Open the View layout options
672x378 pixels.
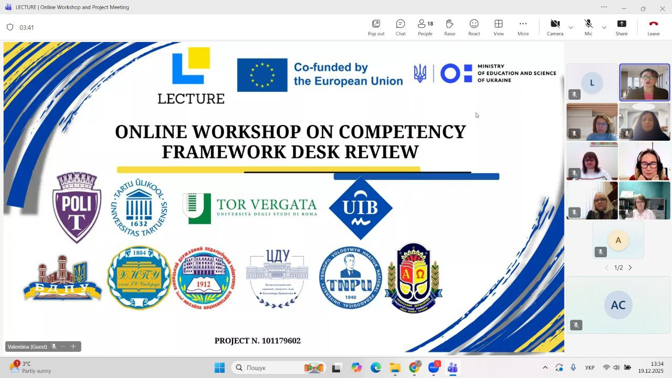(498, 27)
